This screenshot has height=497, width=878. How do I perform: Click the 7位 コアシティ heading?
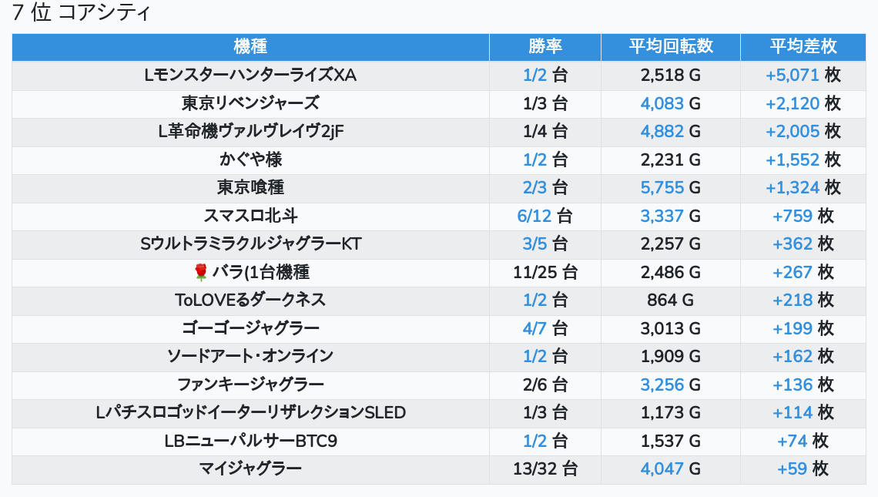pyautogui.click(x=82, y=13)
